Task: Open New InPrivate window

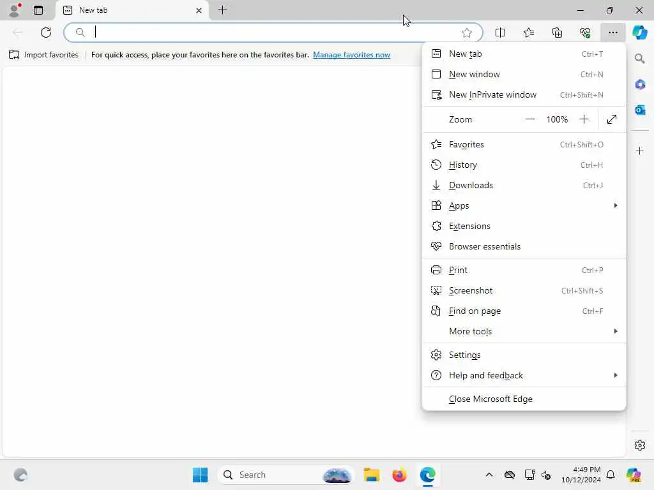Action: [524, 94]
